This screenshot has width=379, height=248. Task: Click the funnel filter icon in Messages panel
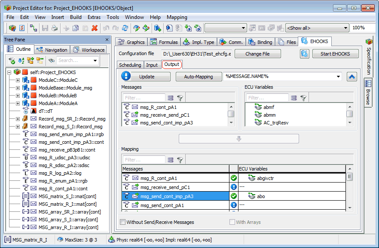[x=180, y=98]
